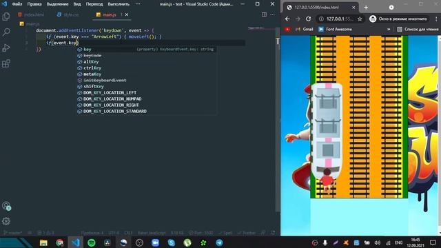Image resolution: width=441 pixels, height=248 pixels.
Task: Open the Font Awesome bookmark
Action: [335, 29]
